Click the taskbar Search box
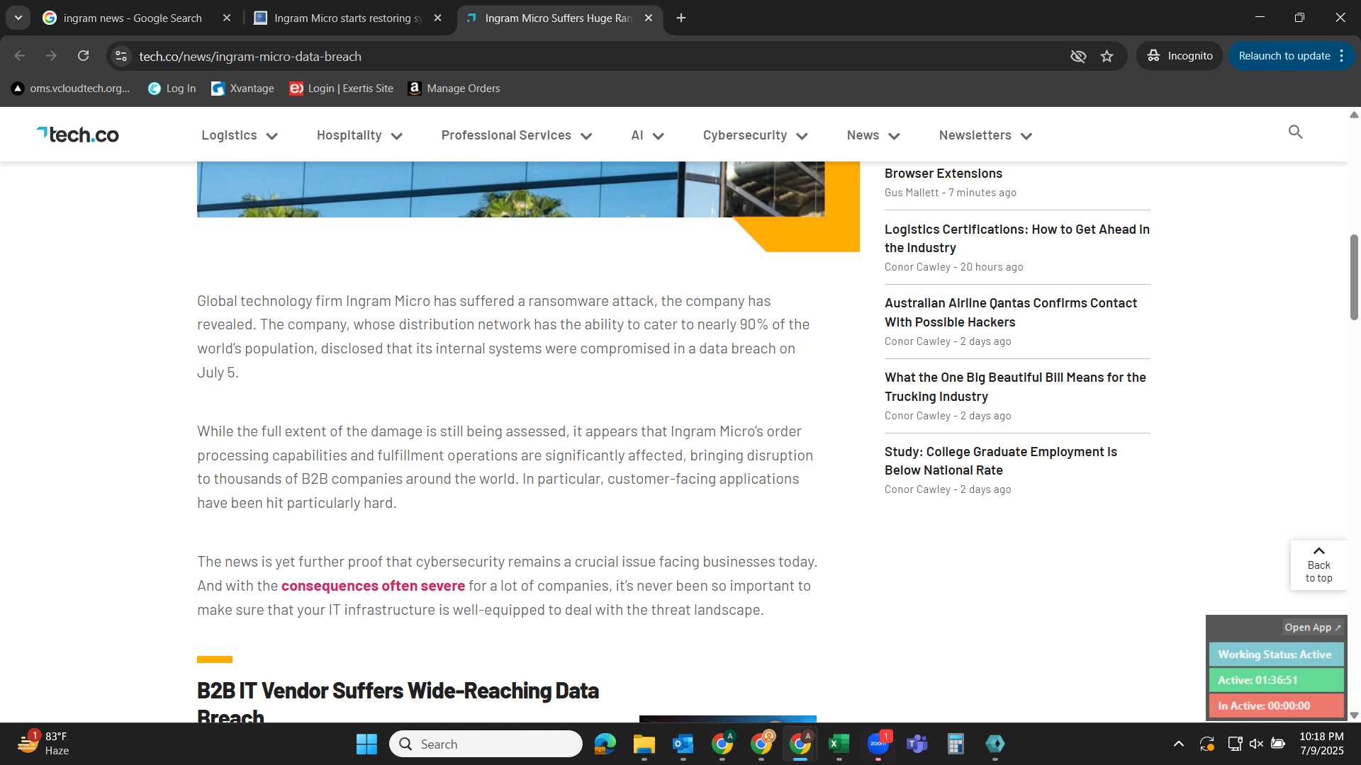The image size is (1361, 765). click(x=486, y=744)
